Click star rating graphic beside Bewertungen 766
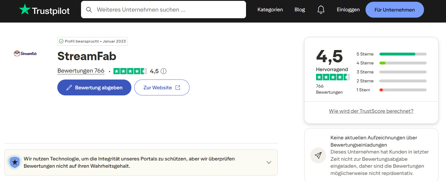Screen dimensions: 446x181 tap(130, 71)
